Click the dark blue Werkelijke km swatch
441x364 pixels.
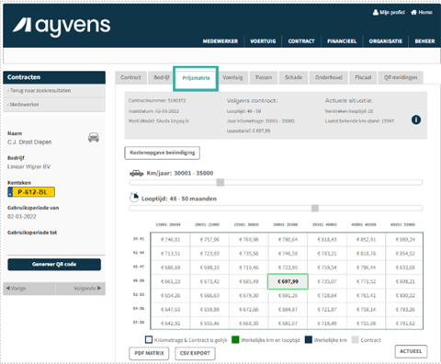coord(309,340)
